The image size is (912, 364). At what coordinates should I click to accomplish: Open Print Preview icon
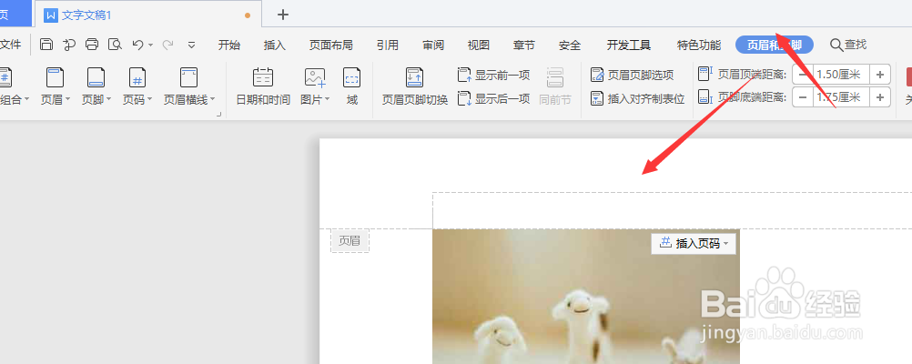click(x=116, y=45)
